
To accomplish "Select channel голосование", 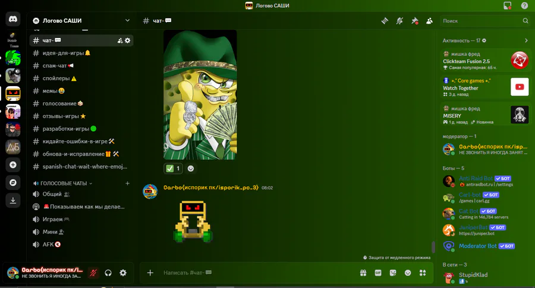I will 81,103.
